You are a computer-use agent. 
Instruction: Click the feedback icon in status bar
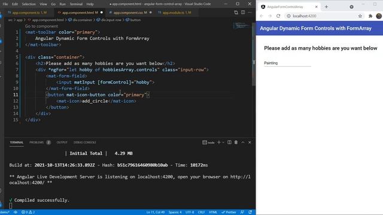[242, 213]
